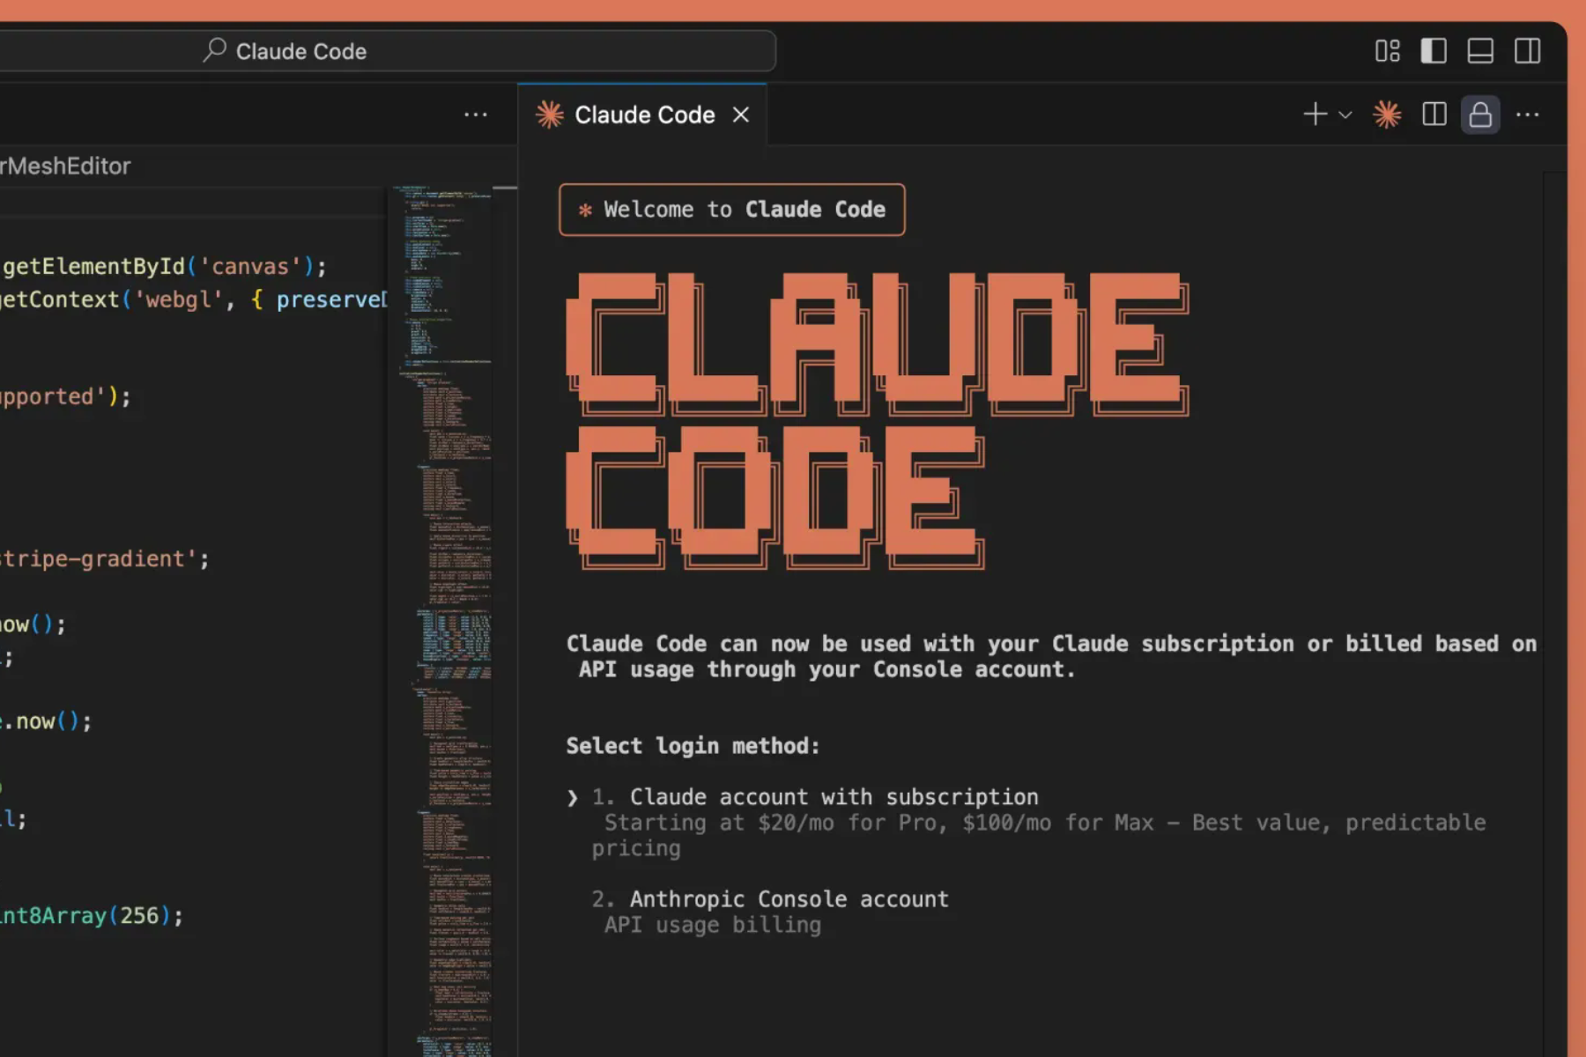Toggle the editor group lock
Viewport: 1586px width, 1057px height.
coord(1480,115)
